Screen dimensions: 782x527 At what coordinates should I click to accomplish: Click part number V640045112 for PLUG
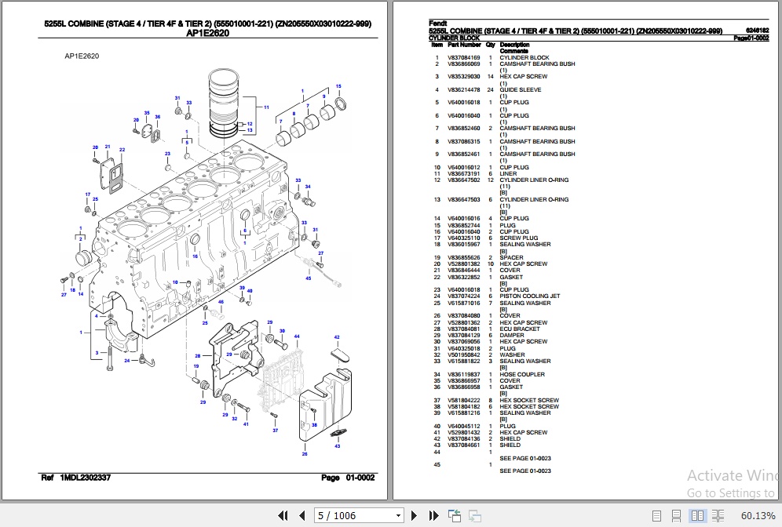point(464,426)
